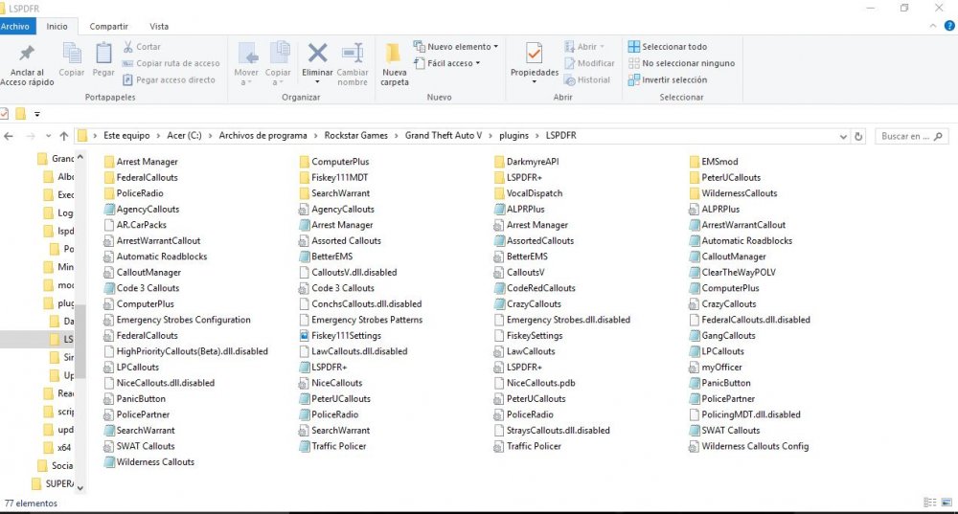Image resolution: width=958 pixels, height=514 pixels.
Task: Switch to details view icon
Action: (x=930, y=503)
